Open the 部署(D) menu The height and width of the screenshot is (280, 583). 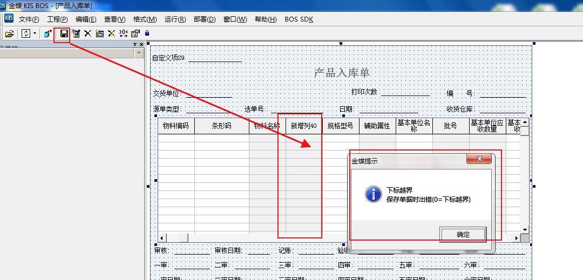[x=205, y=19]
